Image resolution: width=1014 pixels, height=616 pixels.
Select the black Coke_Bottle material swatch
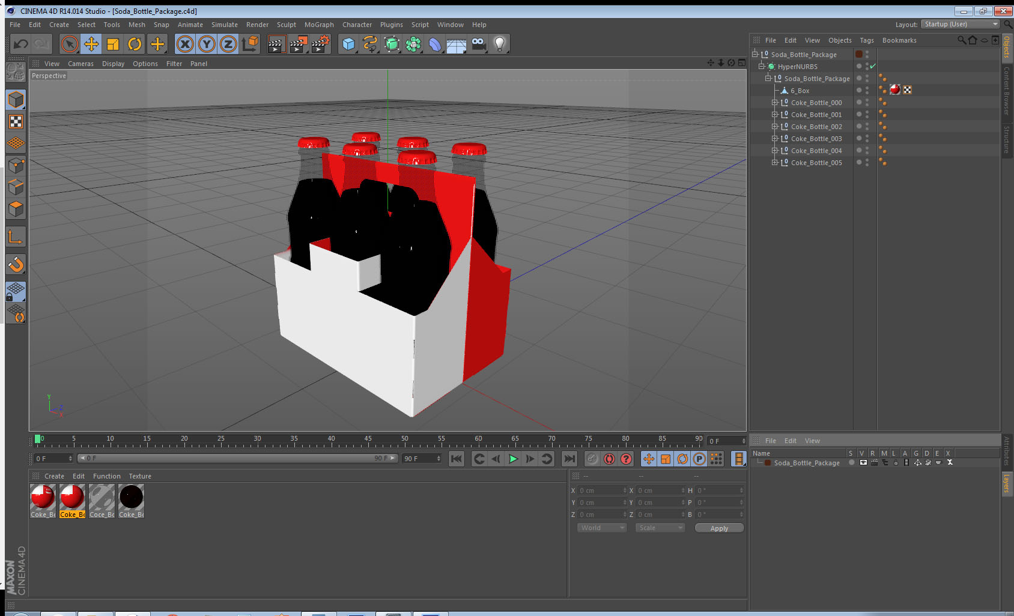point(131,501)
